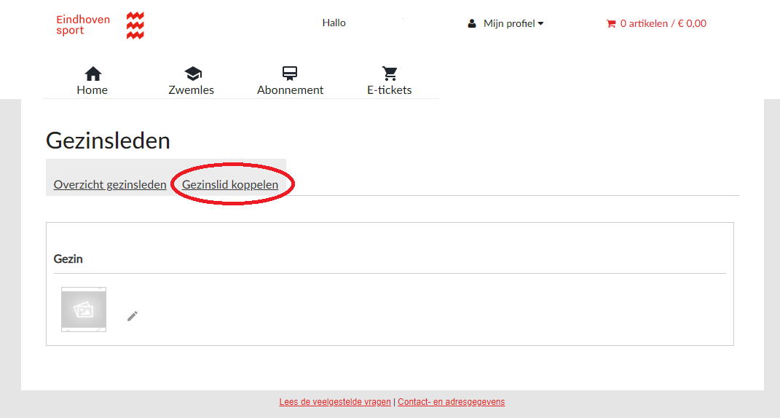Click the Hallo greeting text
This screenshot has width=780, height=418.
[334, 23]
